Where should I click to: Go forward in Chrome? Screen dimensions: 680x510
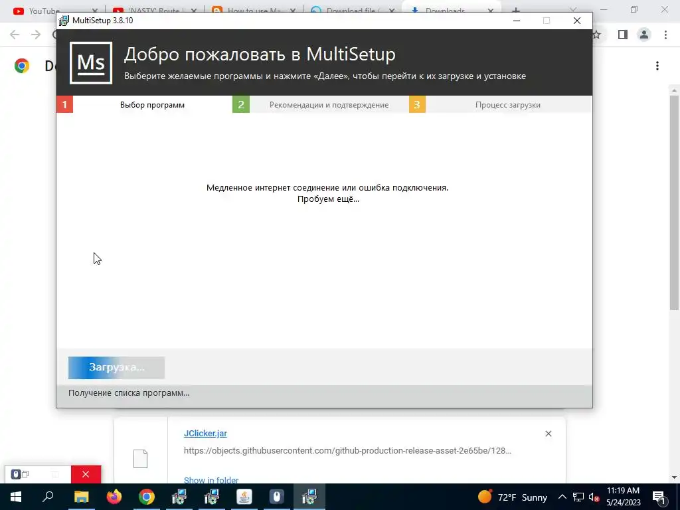(36, 35)
